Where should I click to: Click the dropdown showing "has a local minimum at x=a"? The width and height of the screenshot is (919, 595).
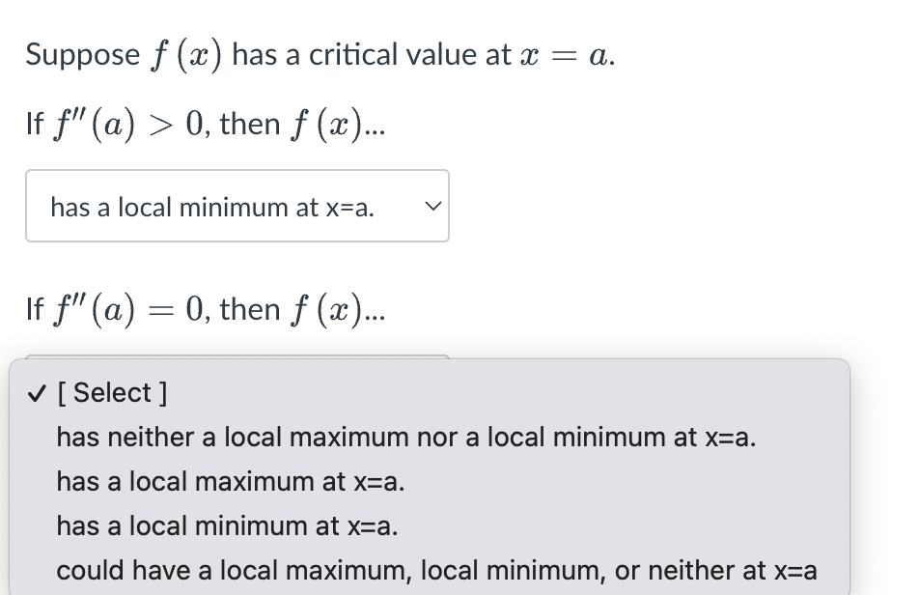237,206
